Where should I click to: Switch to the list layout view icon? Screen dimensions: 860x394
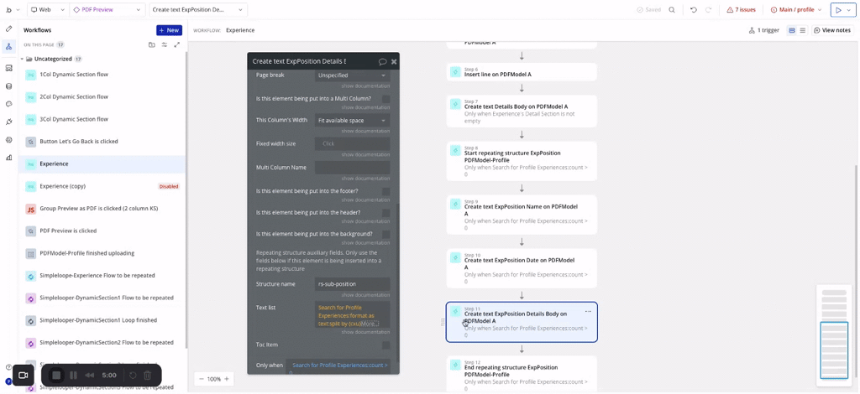point(802,30)
